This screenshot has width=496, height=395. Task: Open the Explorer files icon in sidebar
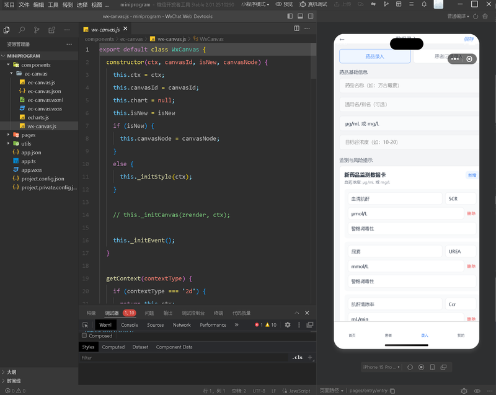(x=6, y=30)
